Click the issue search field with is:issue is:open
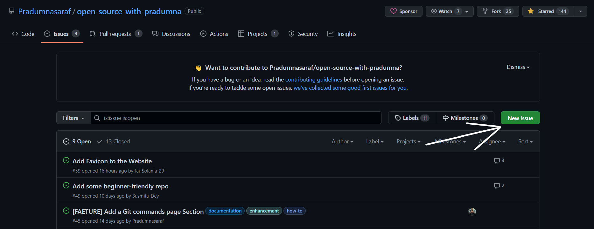594x229 pixels. 236,118
